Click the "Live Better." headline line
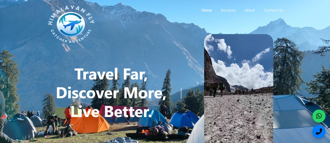This screenshot has width=330, height=143. click(x=111, y=112)
